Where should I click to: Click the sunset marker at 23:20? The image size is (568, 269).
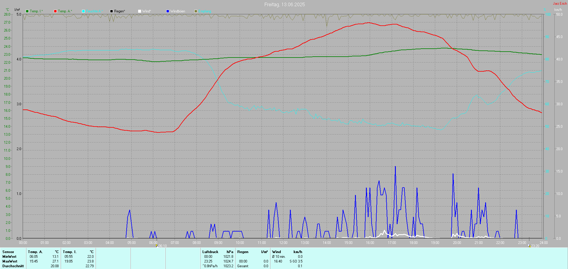[x=529, y=245]
